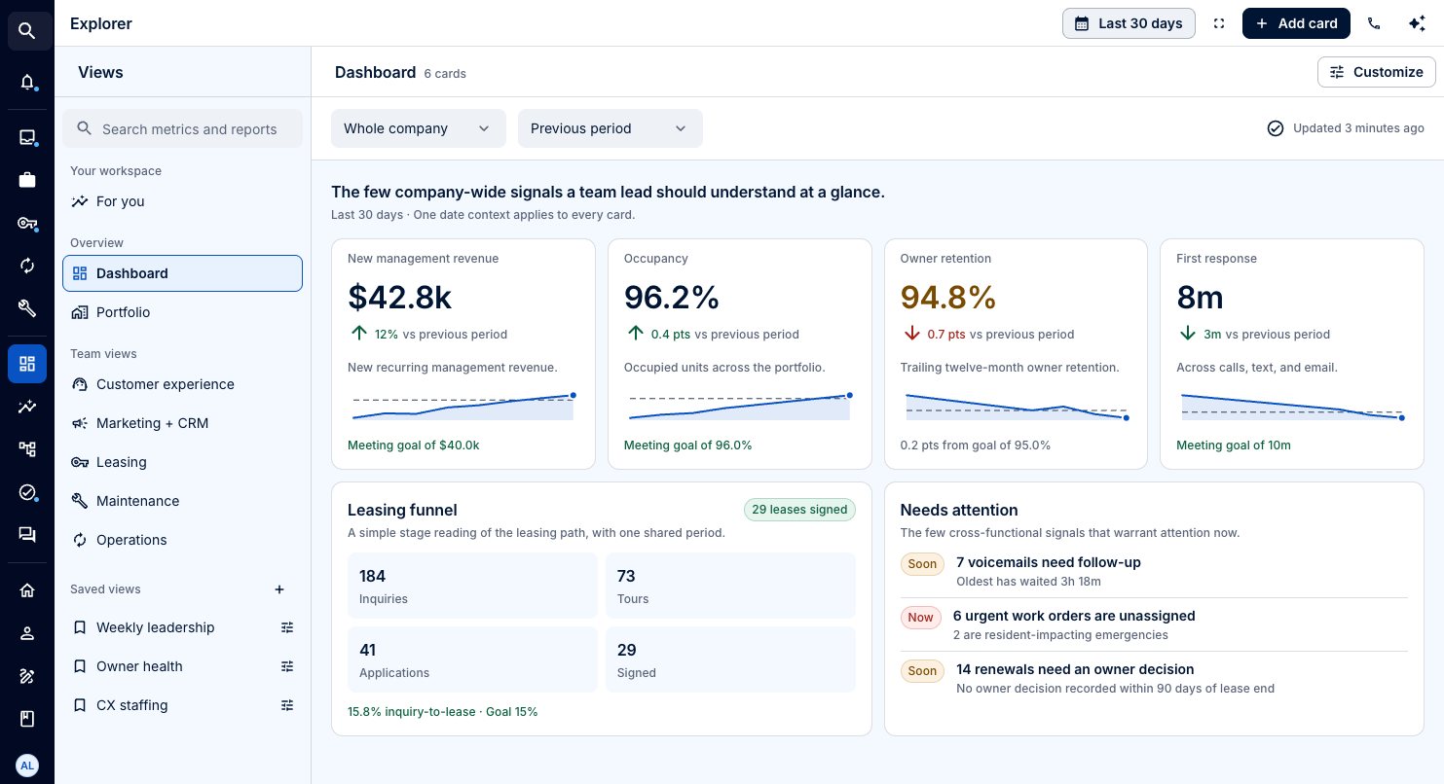This screenshot has height=784, width=1444.
Task: Enter fullscreen with the expand corners icon
Action: (x=1219, y=23)
